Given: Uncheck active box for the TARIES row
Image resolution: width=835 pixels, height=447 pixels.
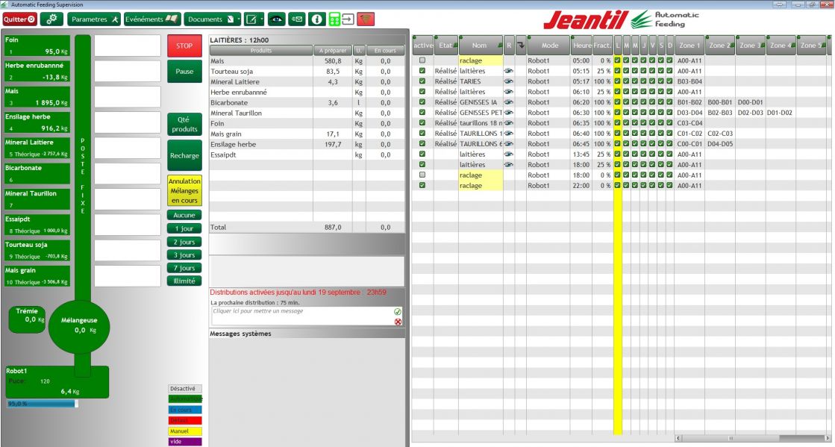Looking at the screenshot, I should pos(422,81).
